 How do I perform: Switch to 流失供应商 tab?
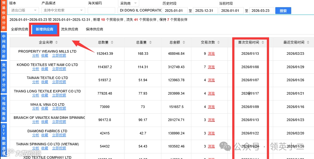click(x=70, y=29)
